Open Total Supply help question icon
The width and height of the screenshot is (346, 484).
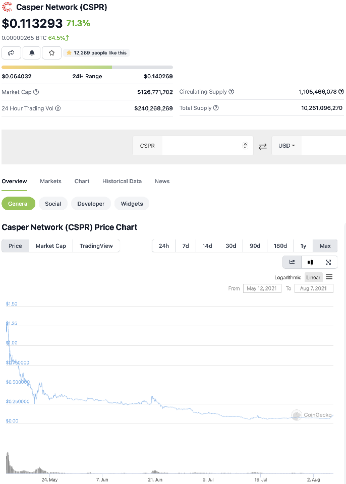(x=216, y=108)
